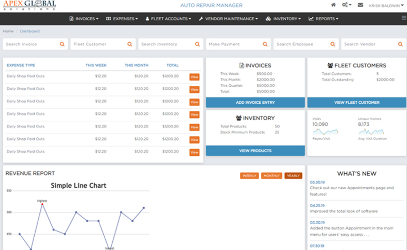Click the Home icon in the header
The height and width of the screenshot is (250, 407).
point(333,5)
